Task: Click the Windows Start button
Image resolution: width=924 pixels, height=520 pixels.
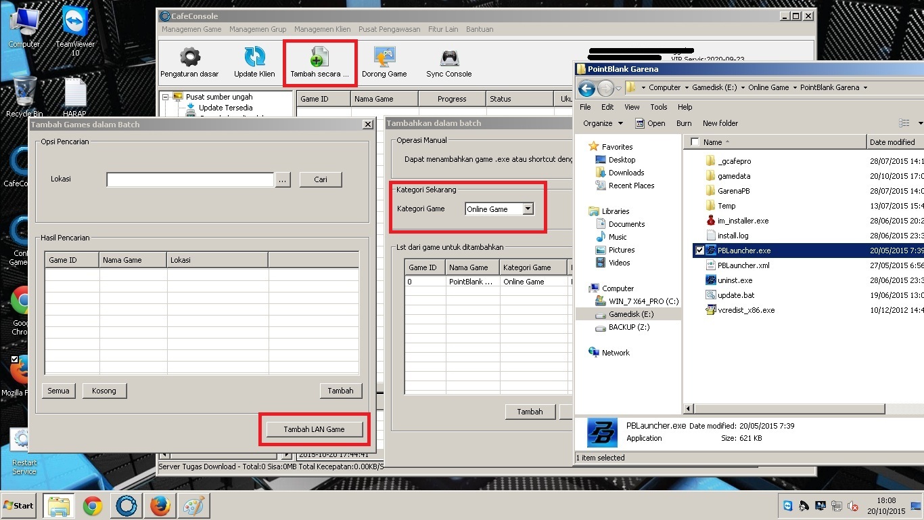Action: pos(18,506)
